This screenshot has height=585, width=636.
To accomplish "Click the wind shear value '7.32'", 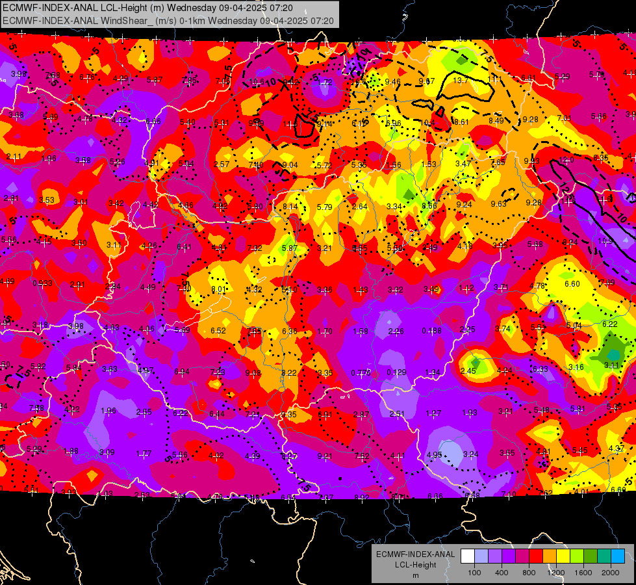I will click(x=255, y=248).
